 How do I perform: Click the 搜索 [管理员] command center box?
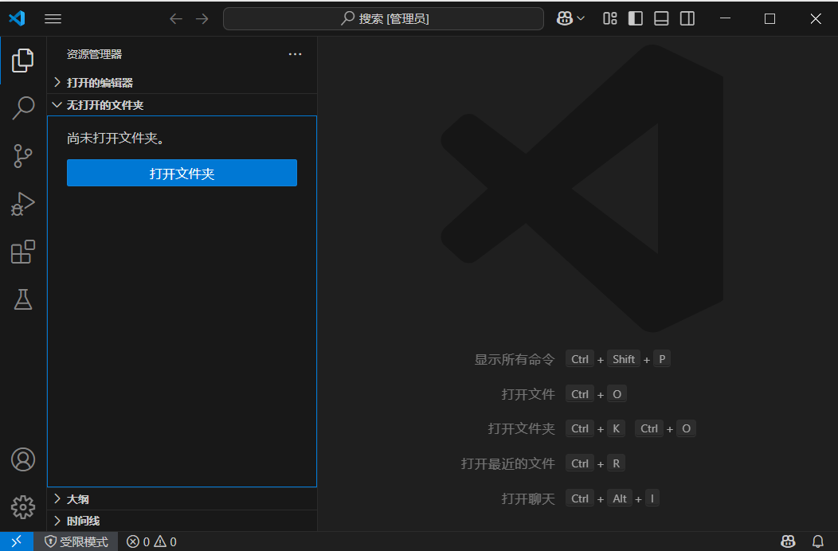383,18
